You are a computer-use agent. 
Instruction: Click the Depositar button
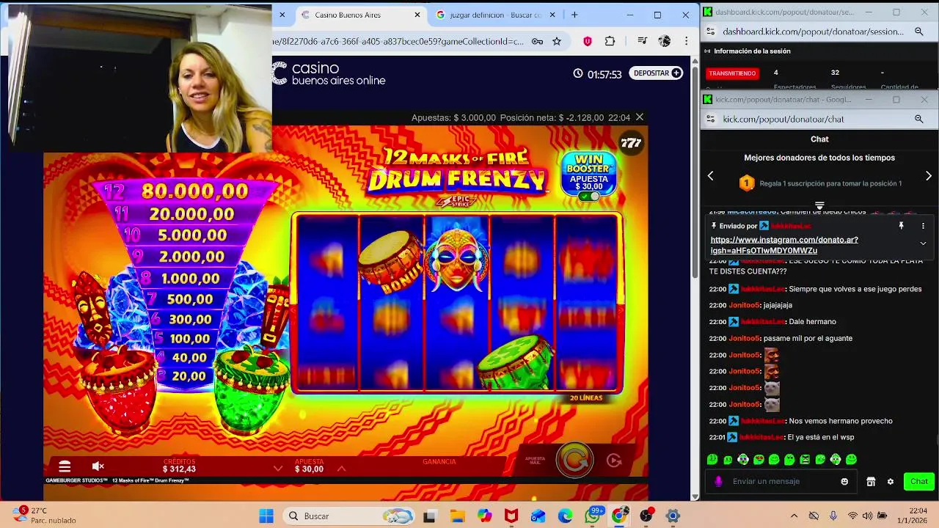point(657,73)
